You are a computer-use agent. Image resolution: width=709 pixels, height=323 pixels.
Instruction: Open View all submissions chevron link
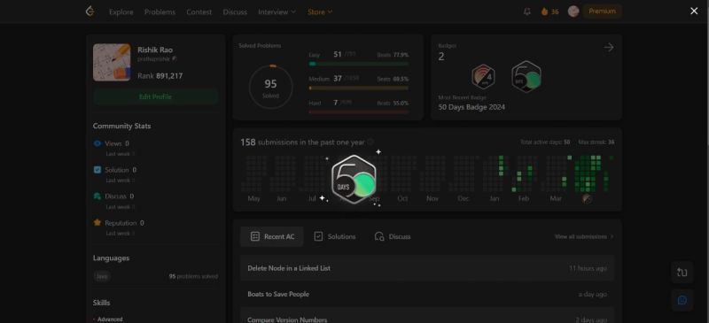pos(584,236)
